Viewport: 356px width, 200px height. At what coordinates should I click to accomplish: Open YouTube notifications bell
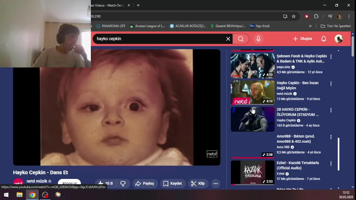pos(323,39)
